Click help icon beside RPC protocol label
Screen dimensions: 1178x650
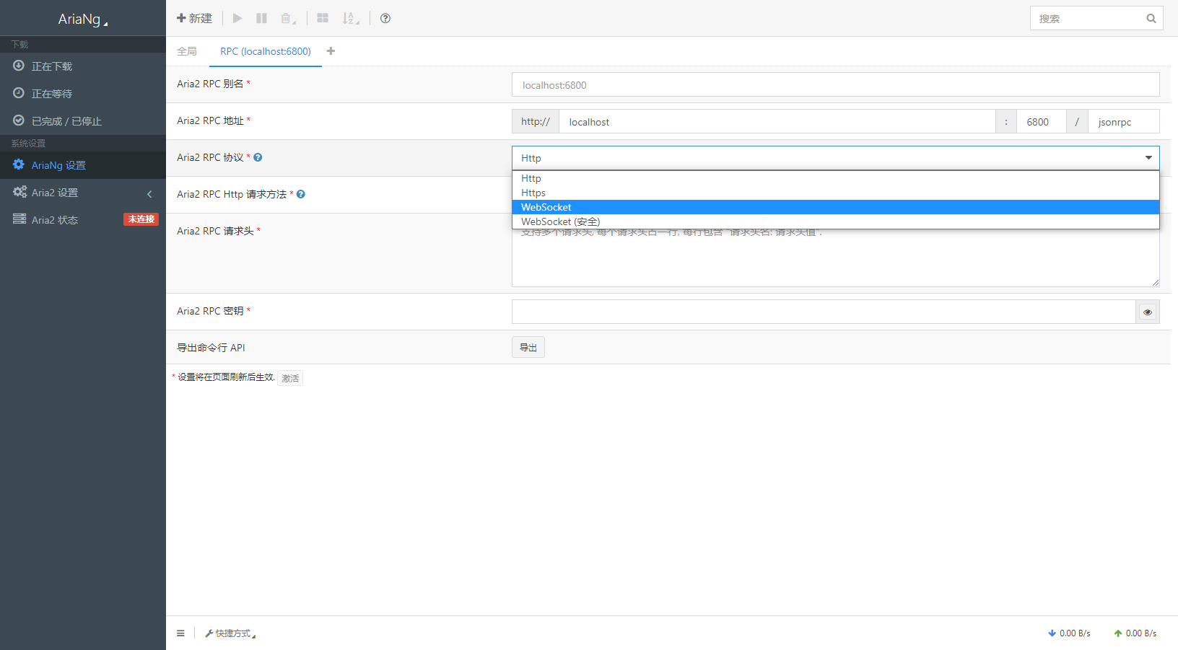pyautogui.click(x=258, y=157)
